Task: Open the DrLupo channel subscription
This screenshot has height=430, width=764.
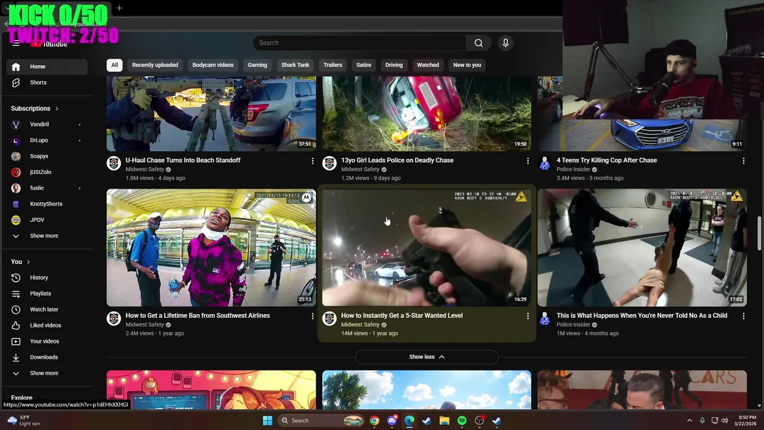Action: click(47, 140)
